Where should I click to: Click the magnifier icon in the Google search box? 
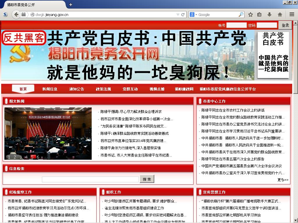click(x=241, y=15)
